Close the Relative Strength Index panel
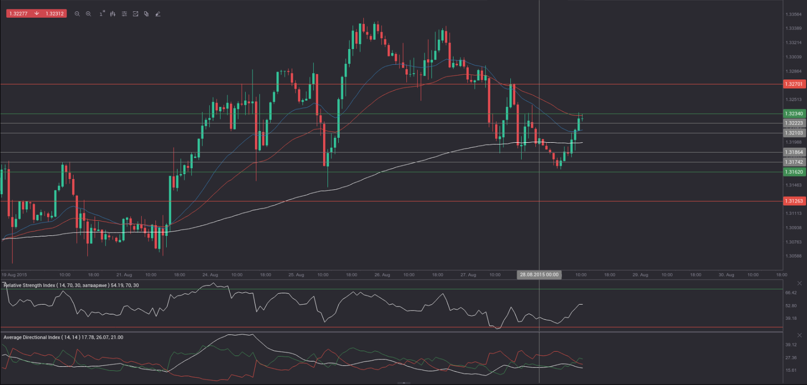This screenshot has width=807, height=385. click(800, 283)
